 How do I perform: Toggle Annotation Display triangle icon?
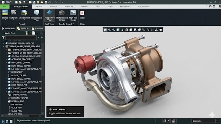coord(156,30)
